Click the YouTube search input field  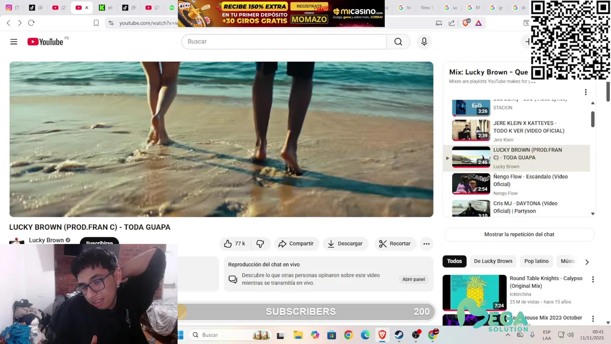coord(284,42)
